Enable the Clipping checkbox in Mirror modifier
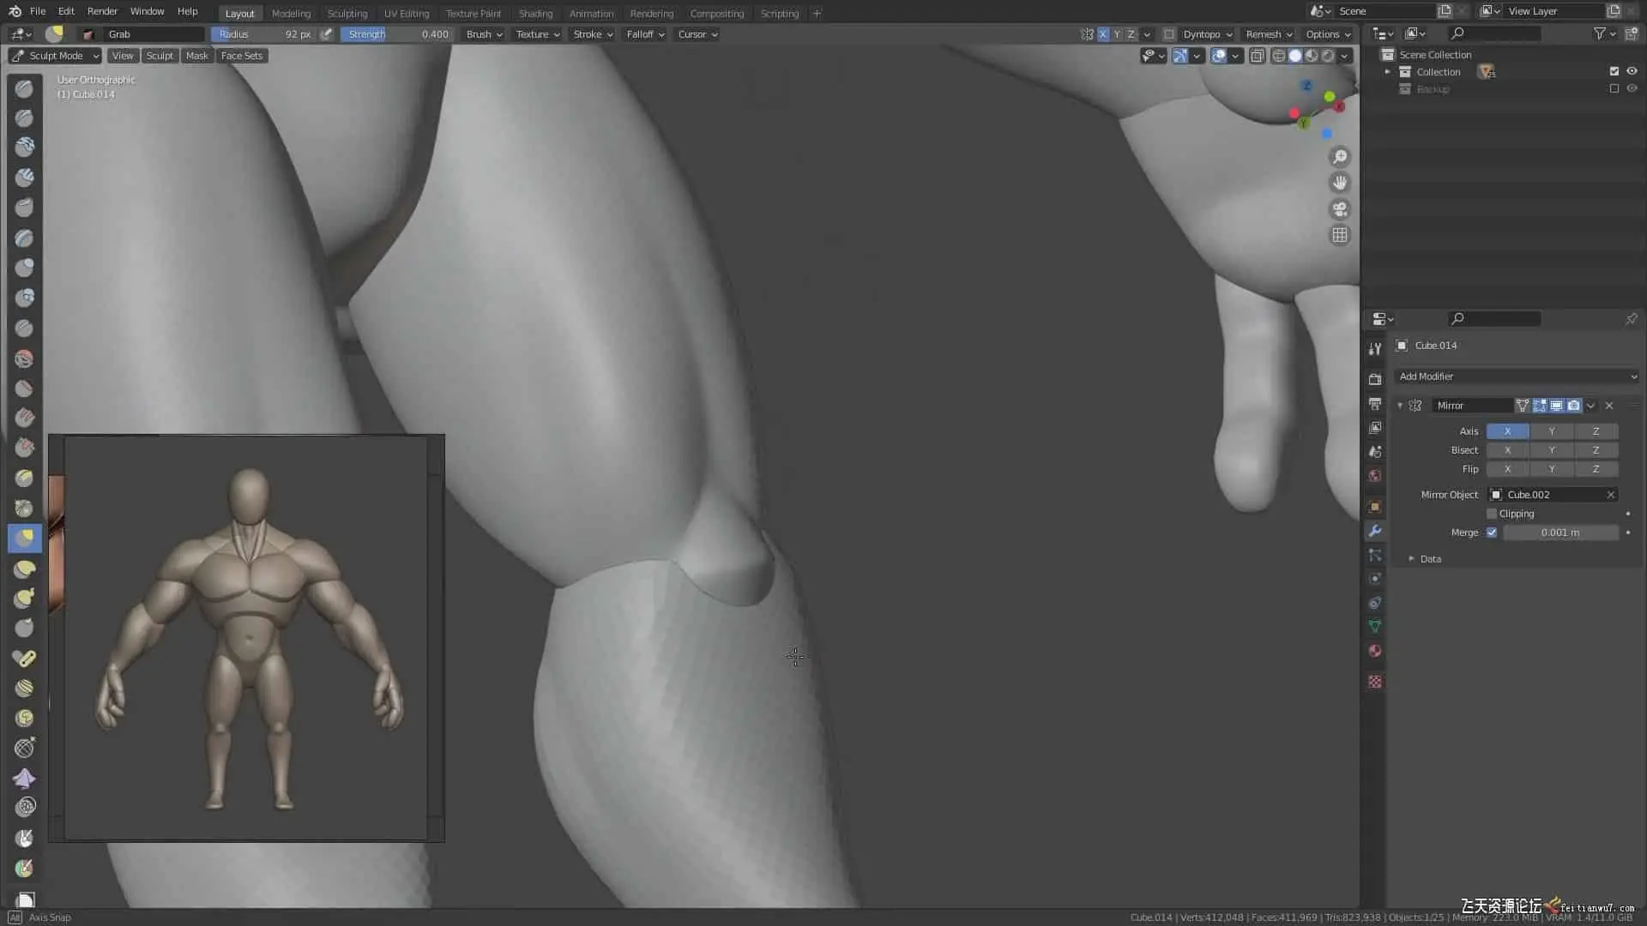The height and width of the screenshot is (926, 1647). pyautogui.click(x=1492, y=514)
